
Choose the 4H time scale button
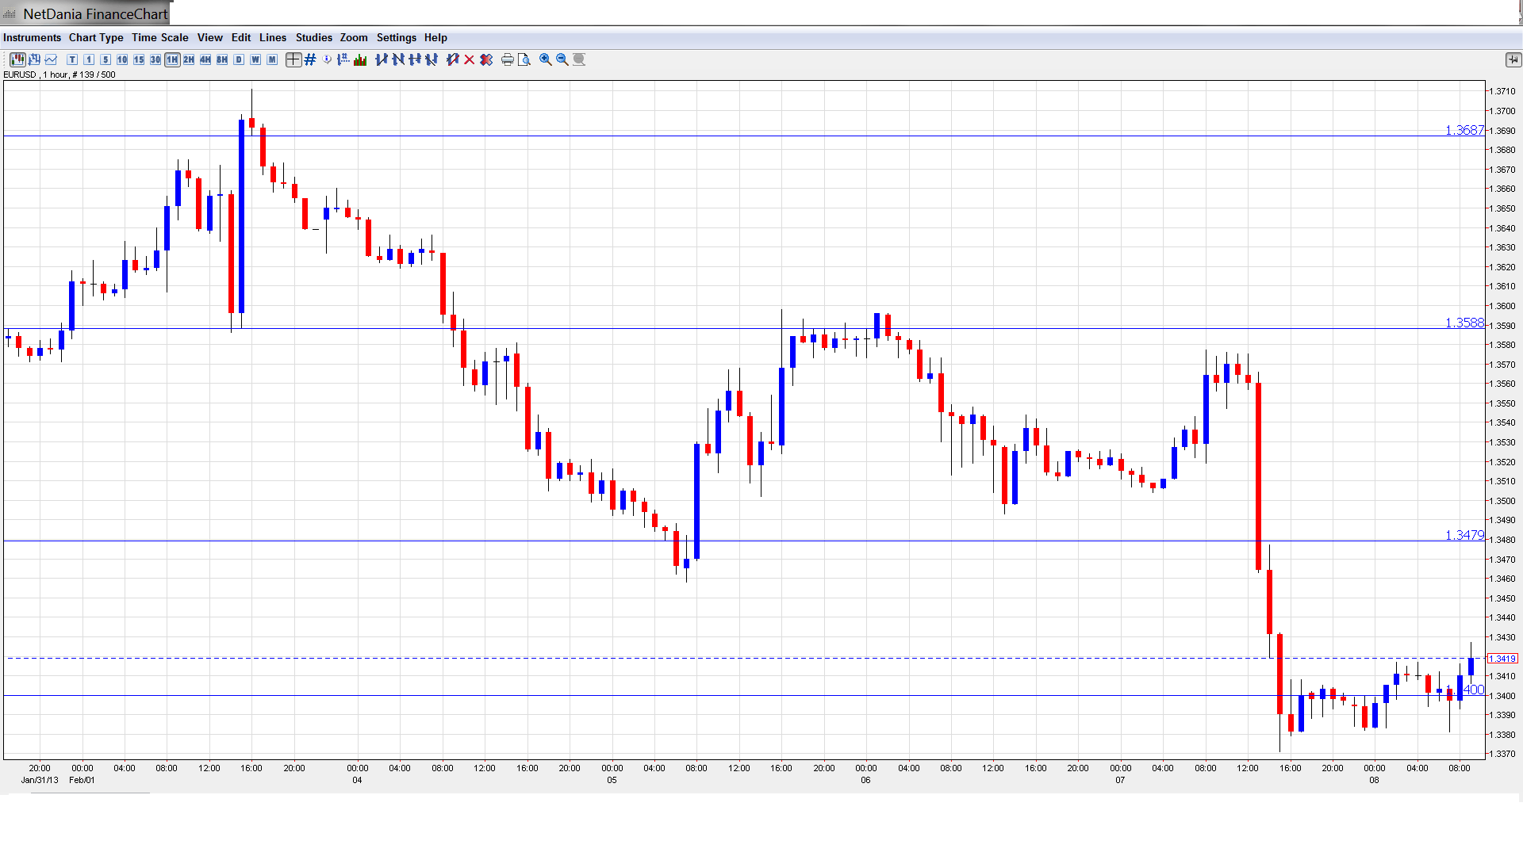coord(205,59)
